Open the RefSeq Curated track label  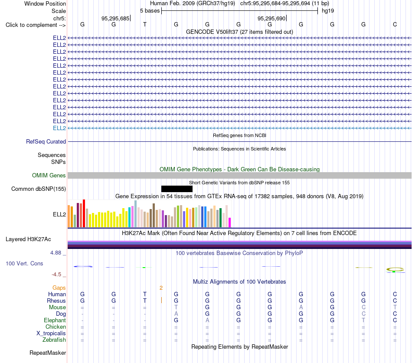46,141
